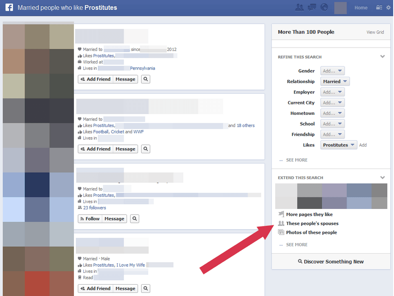
Task: Click flag icon beside More pages they like
Action: pyautogui.click(x=281, y=214)
